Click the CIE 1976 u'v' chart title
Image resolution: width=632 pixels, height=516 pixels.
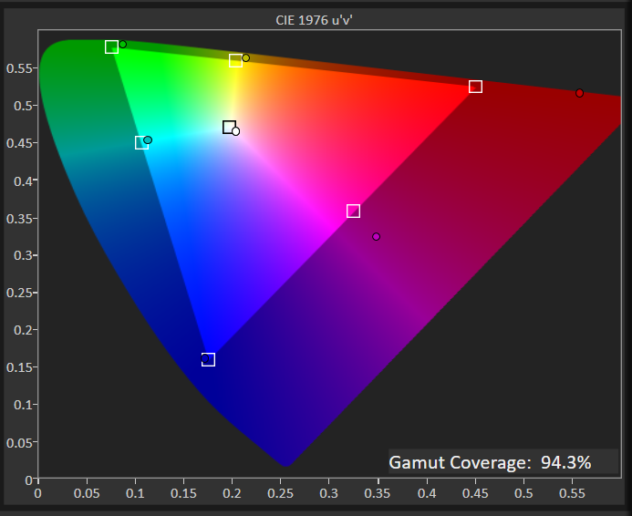pos(316,19)
